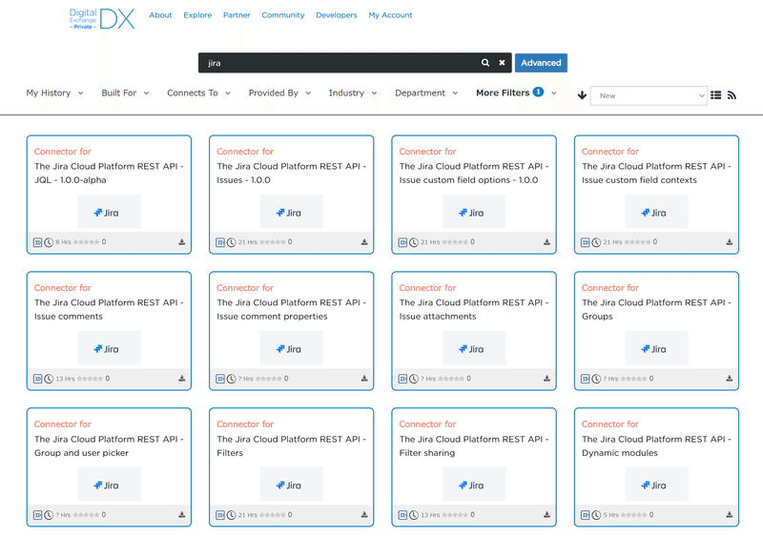Expand the Industry filter
The width and height of the screenshot is (763, 537).
pyautogui.click(x=353, y=93)
